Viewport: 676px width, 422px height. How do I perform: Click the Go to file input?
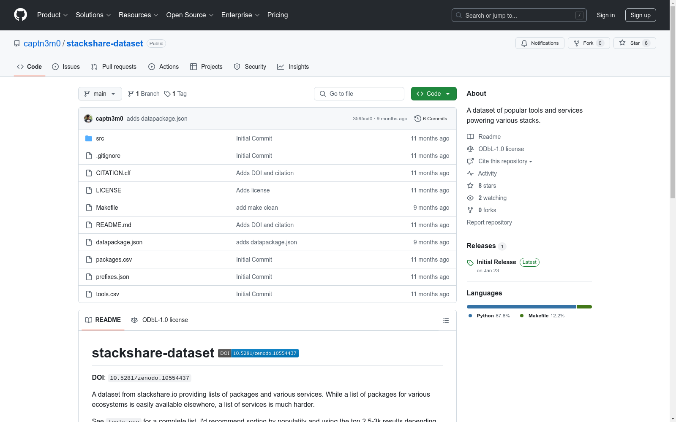click(x=359, y=94)
